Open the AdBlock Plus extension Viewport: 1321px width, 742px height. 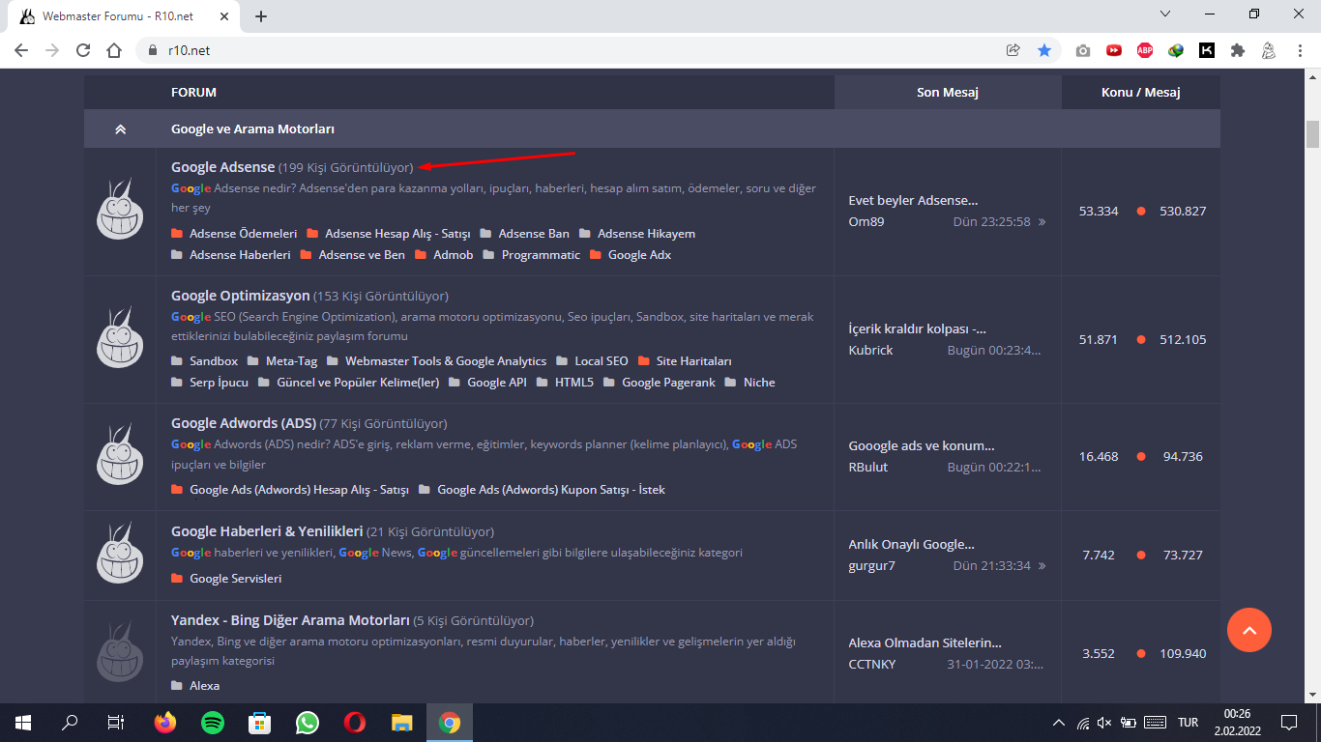click(x=1145, y=50)
